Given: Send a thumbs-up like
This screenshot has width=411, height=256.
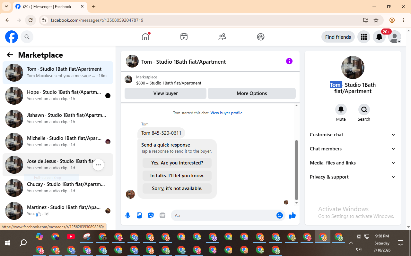Looking at the screenshot, I should 293,215.
